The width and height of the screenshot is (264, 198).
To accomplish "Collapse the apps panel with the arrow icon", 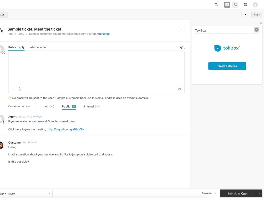I will coord(245,14).
